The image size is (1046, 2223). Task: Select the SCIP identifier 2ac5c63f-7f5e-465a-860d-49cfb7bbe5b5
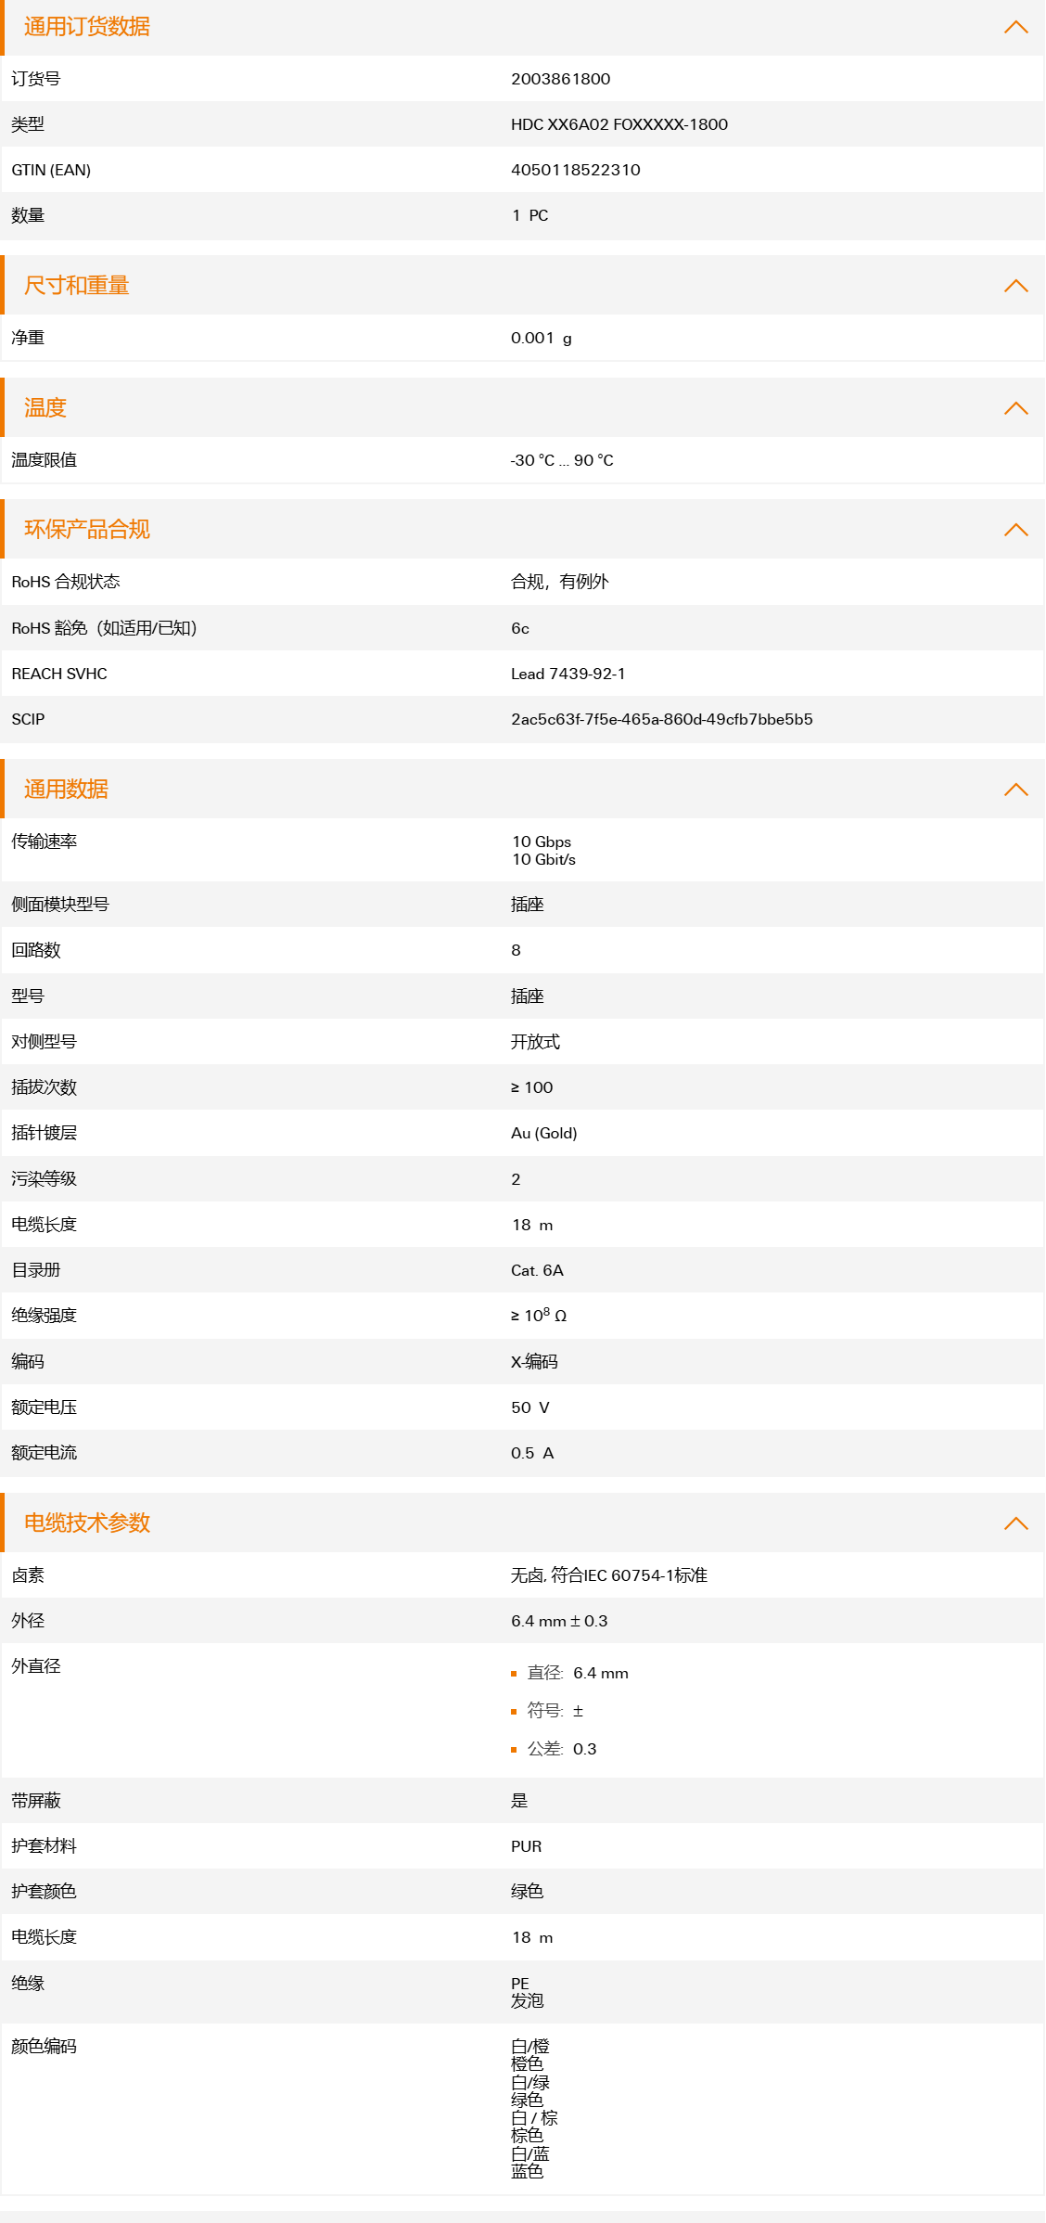pyautogui.click(x=662, y=719)
